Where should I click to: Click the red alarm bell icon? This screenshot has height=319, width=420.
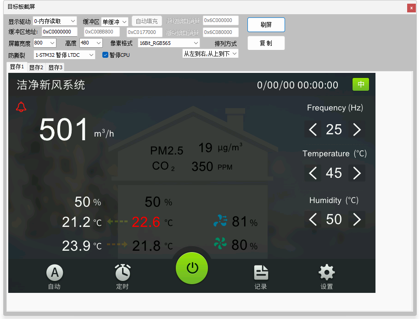(21, 107)
